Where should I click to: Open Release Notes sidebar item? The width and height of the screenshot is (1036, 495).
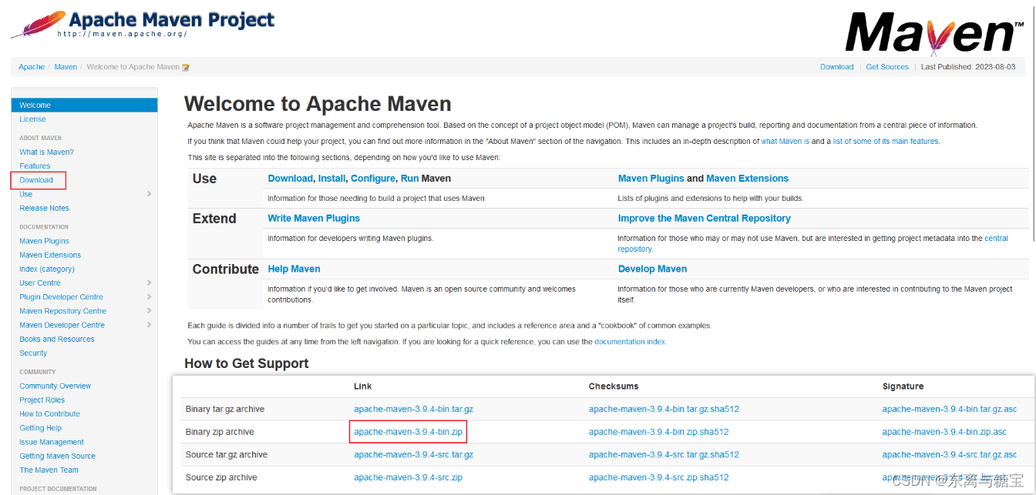pos(45,209)
